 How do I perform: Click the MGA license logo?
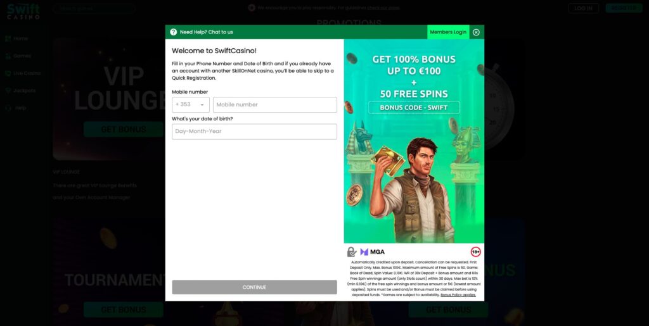tap(373, 252)
